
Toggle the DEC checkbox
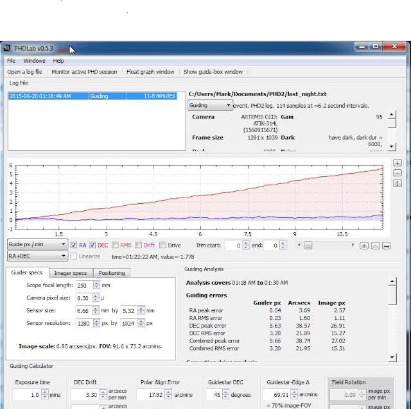pyautogui.click(x=92, y=245)
